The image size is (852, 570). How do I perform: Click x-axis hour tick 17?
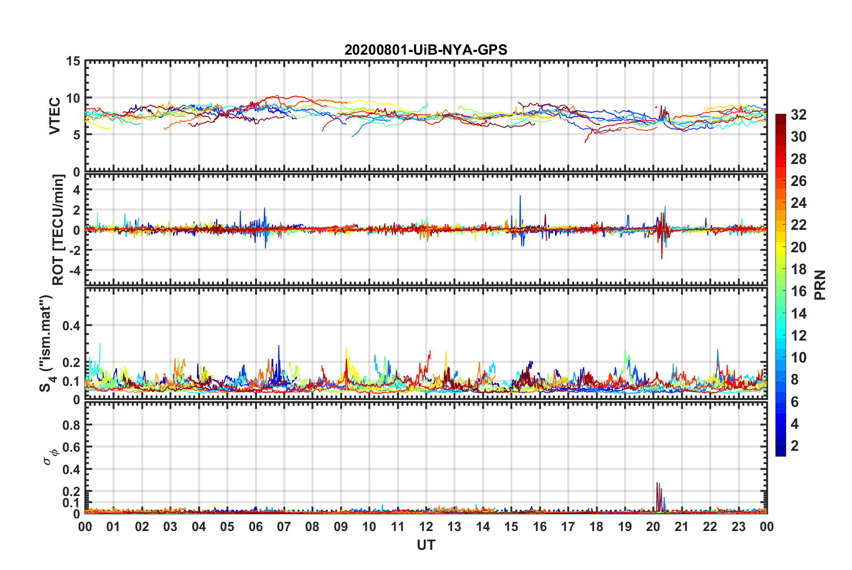(x=568, y=527)
